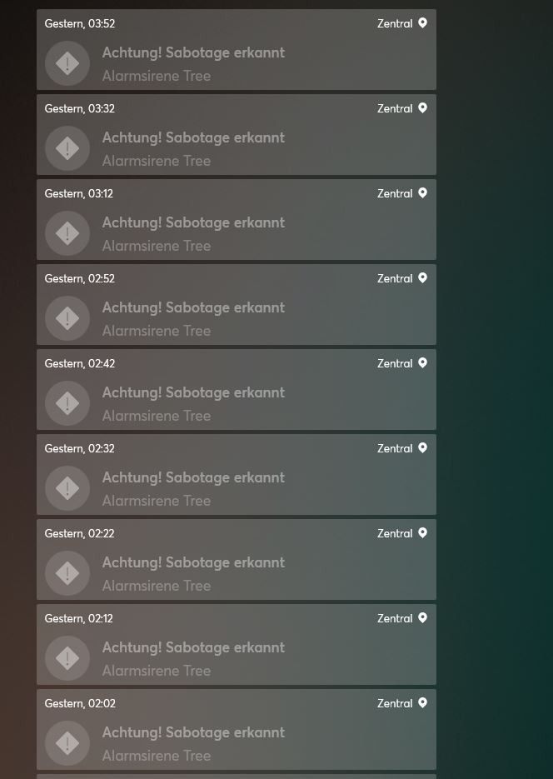Click the warning icon in the 02:52 entry

pyautogui.click(x=67, y=318)
